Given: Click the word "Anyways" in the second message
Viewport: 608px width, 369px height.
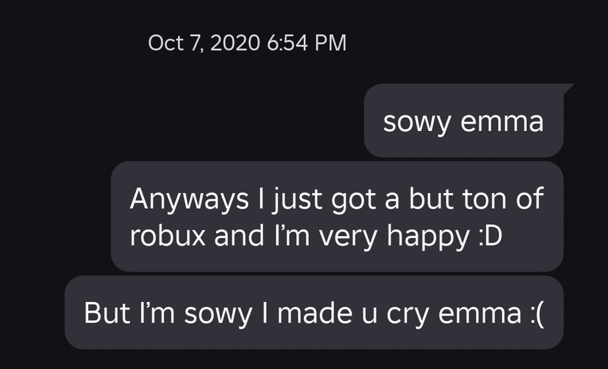Looking at the screenshot, I should click(x=189, y=199).
